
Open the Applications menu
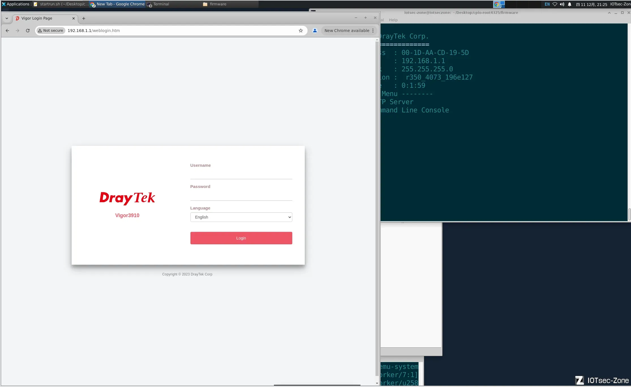click(16, 4)
